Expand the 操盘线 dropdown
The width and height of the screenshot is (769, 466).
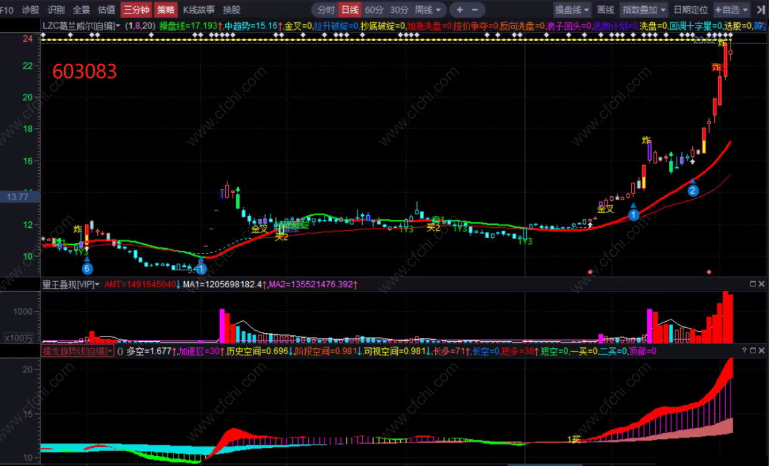click(572, 10)
